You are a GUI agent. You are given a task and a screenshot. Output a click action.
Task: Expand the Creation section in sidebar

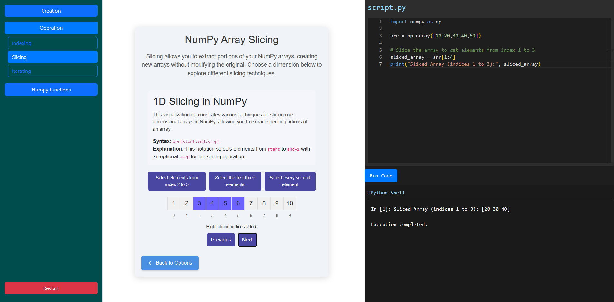coord(51,11)
